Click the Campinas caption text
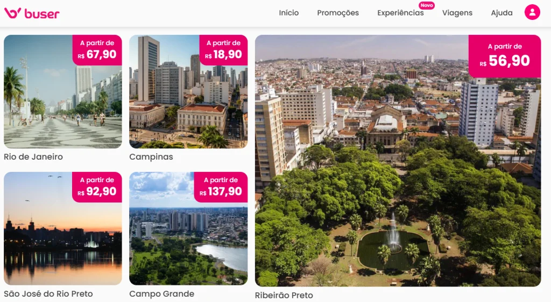Viewport: 551px width, 302px height. pyautogui.click(x=151, y=157)
